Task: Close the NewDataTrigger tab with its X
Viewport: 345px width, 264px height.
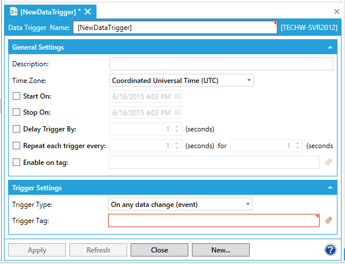Action: tap(88, 12)
